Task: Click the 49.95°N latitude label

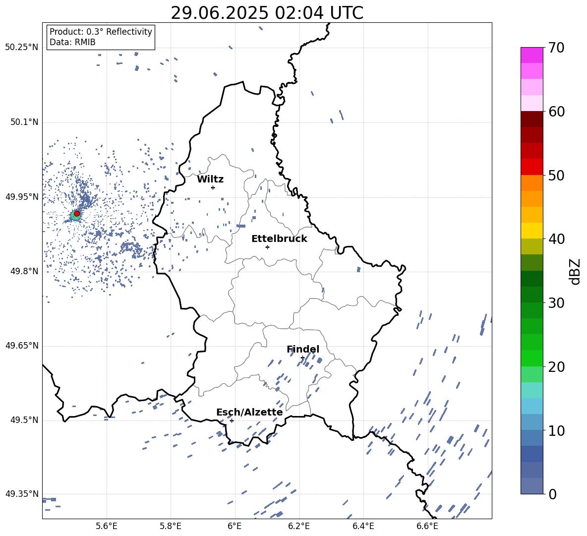Action: (22, 197)
